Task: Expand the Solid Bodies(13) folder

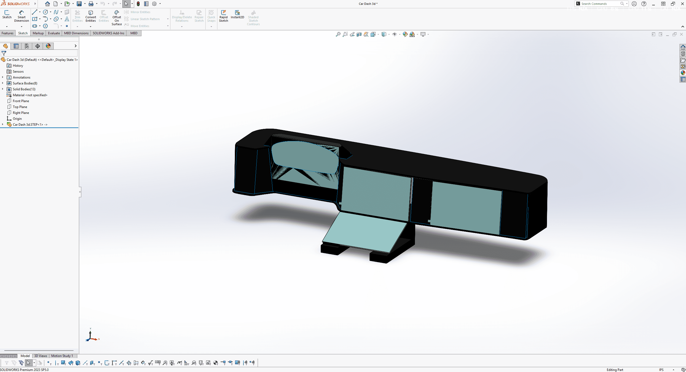Action: click(x=3, y=89)
